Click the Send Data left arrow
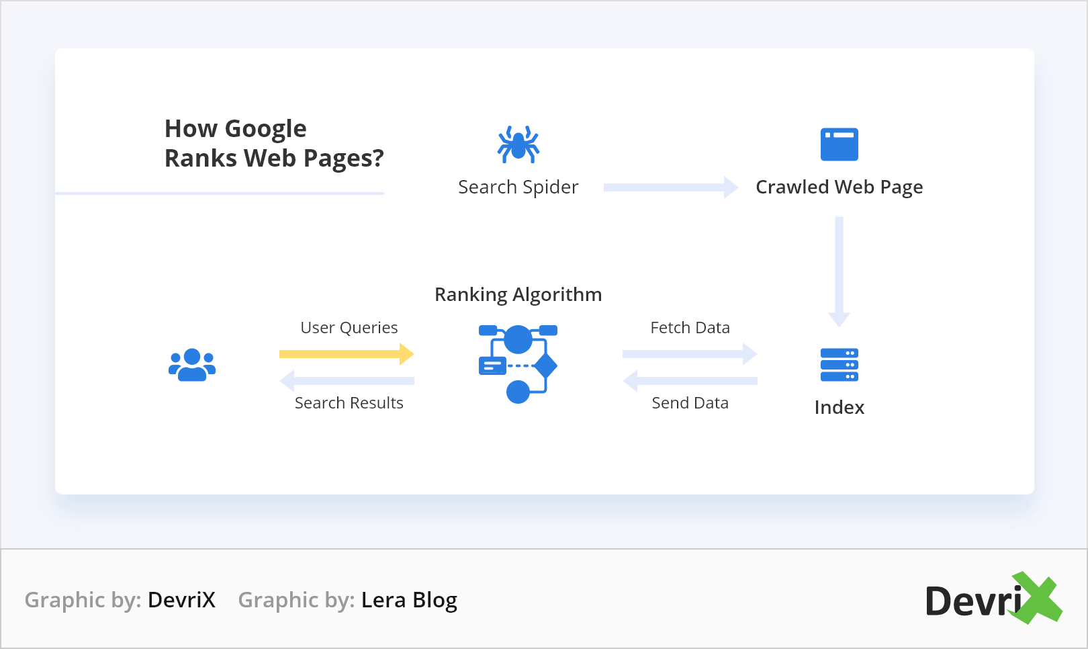 (690, 381)
